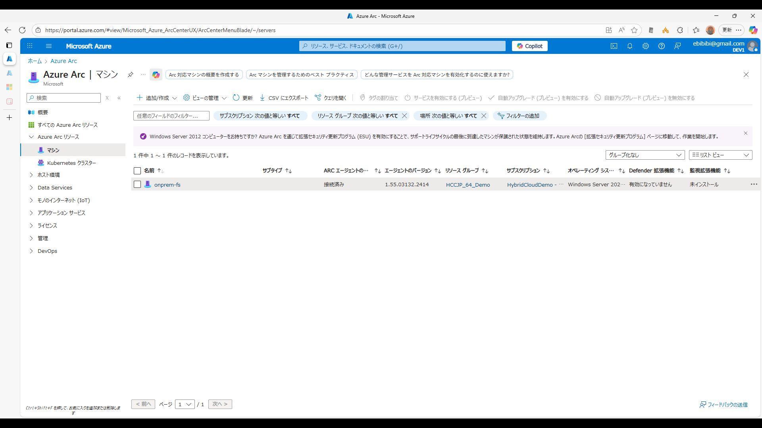
Task: Close the Azure Arc blade
Action: tap(746, 75)
